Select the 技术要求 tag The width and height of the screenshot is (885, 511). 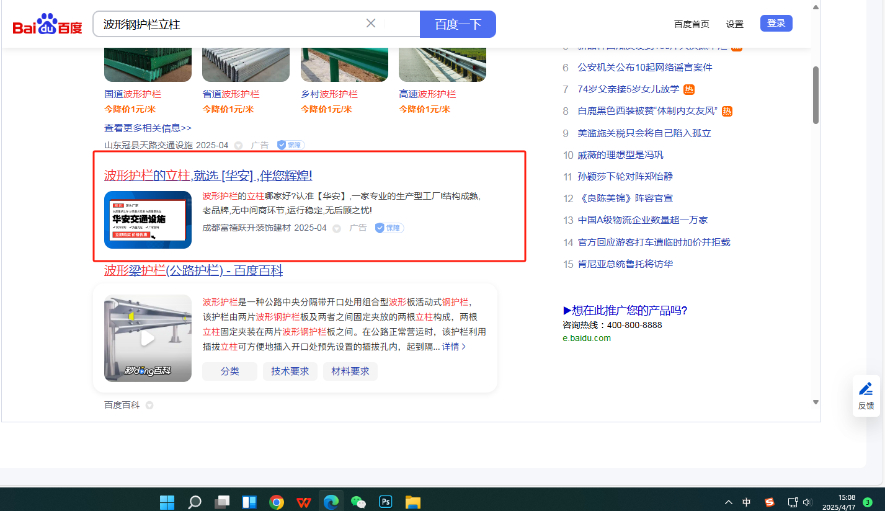[290, 371]
